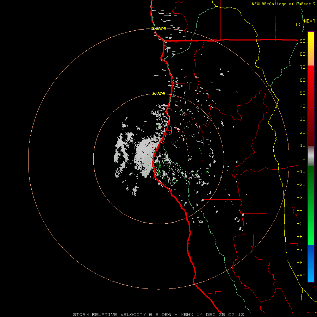Click the -50 value on the velocity scale
The width and height of the screenshot is (317, 317).
click(x=301, y=224)
